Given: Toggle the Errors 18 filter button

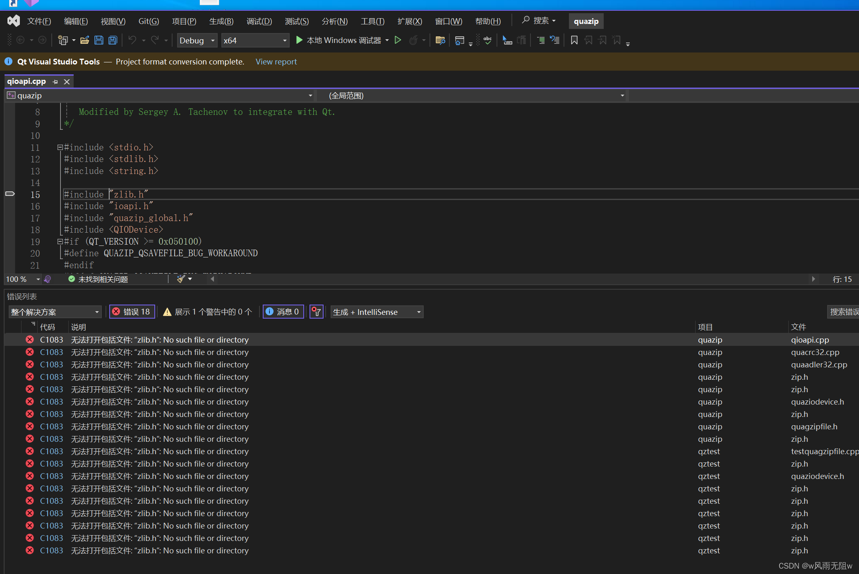Looking at the screenshot, I should coord(132,312).
